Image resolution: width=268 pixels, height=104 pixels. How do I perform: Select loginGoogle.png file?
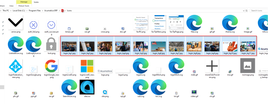pyautogui.click(x=33, y=69)
